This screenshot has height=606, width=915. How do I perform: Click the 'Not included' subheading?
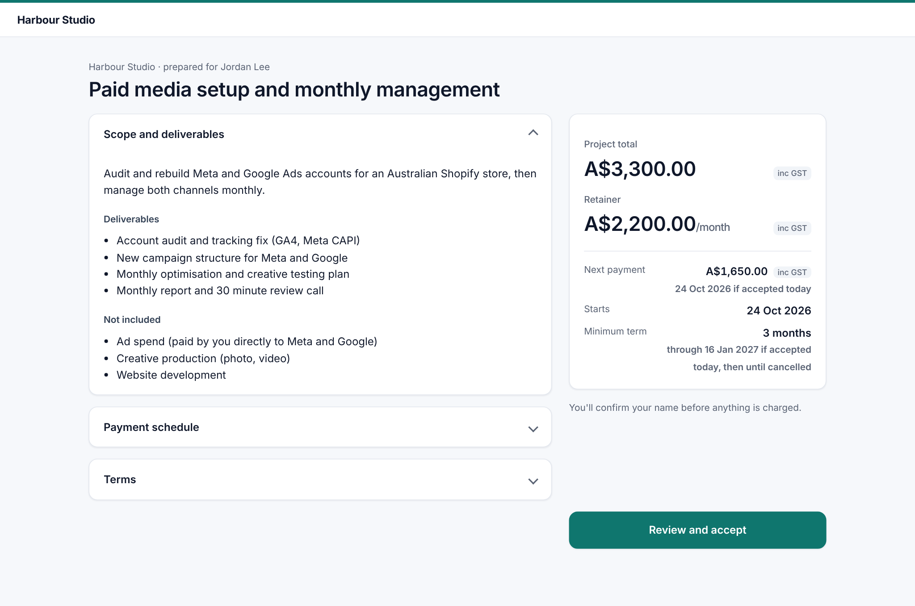(x=132, y=320)
